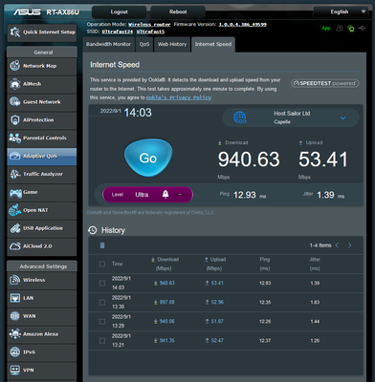Click the bell icon on Level Ultra

coord(165,195)
